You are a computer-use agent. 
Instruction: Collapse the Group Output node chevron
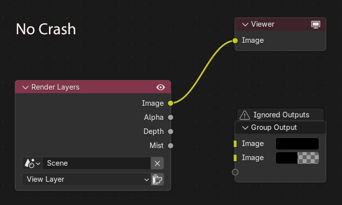(x=245, y=127)
